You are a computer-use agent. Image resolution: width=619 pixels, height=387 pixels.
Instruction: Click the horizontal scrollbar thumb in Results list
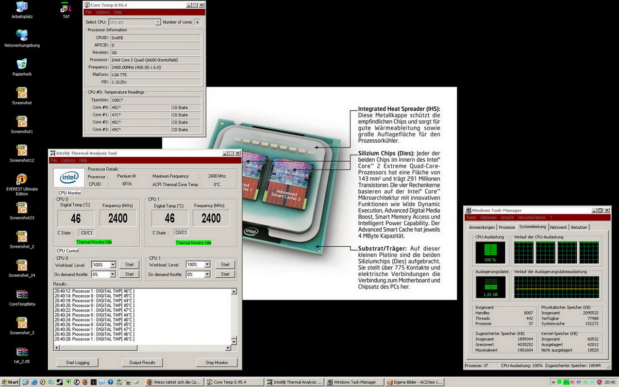99,348
